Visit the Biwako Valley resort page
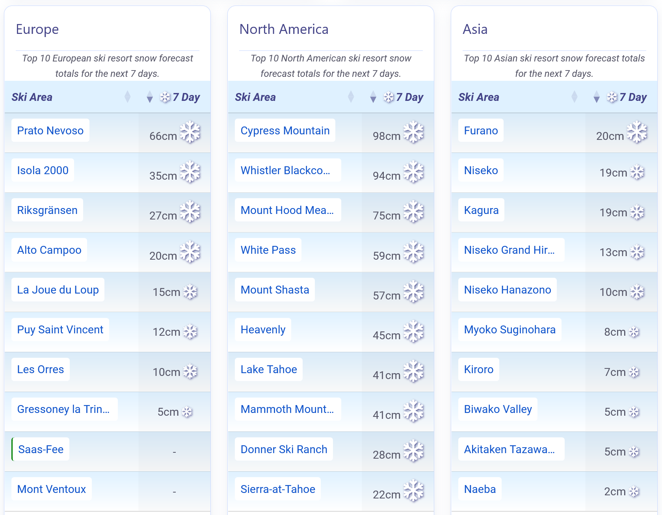 tap(498, 409)
